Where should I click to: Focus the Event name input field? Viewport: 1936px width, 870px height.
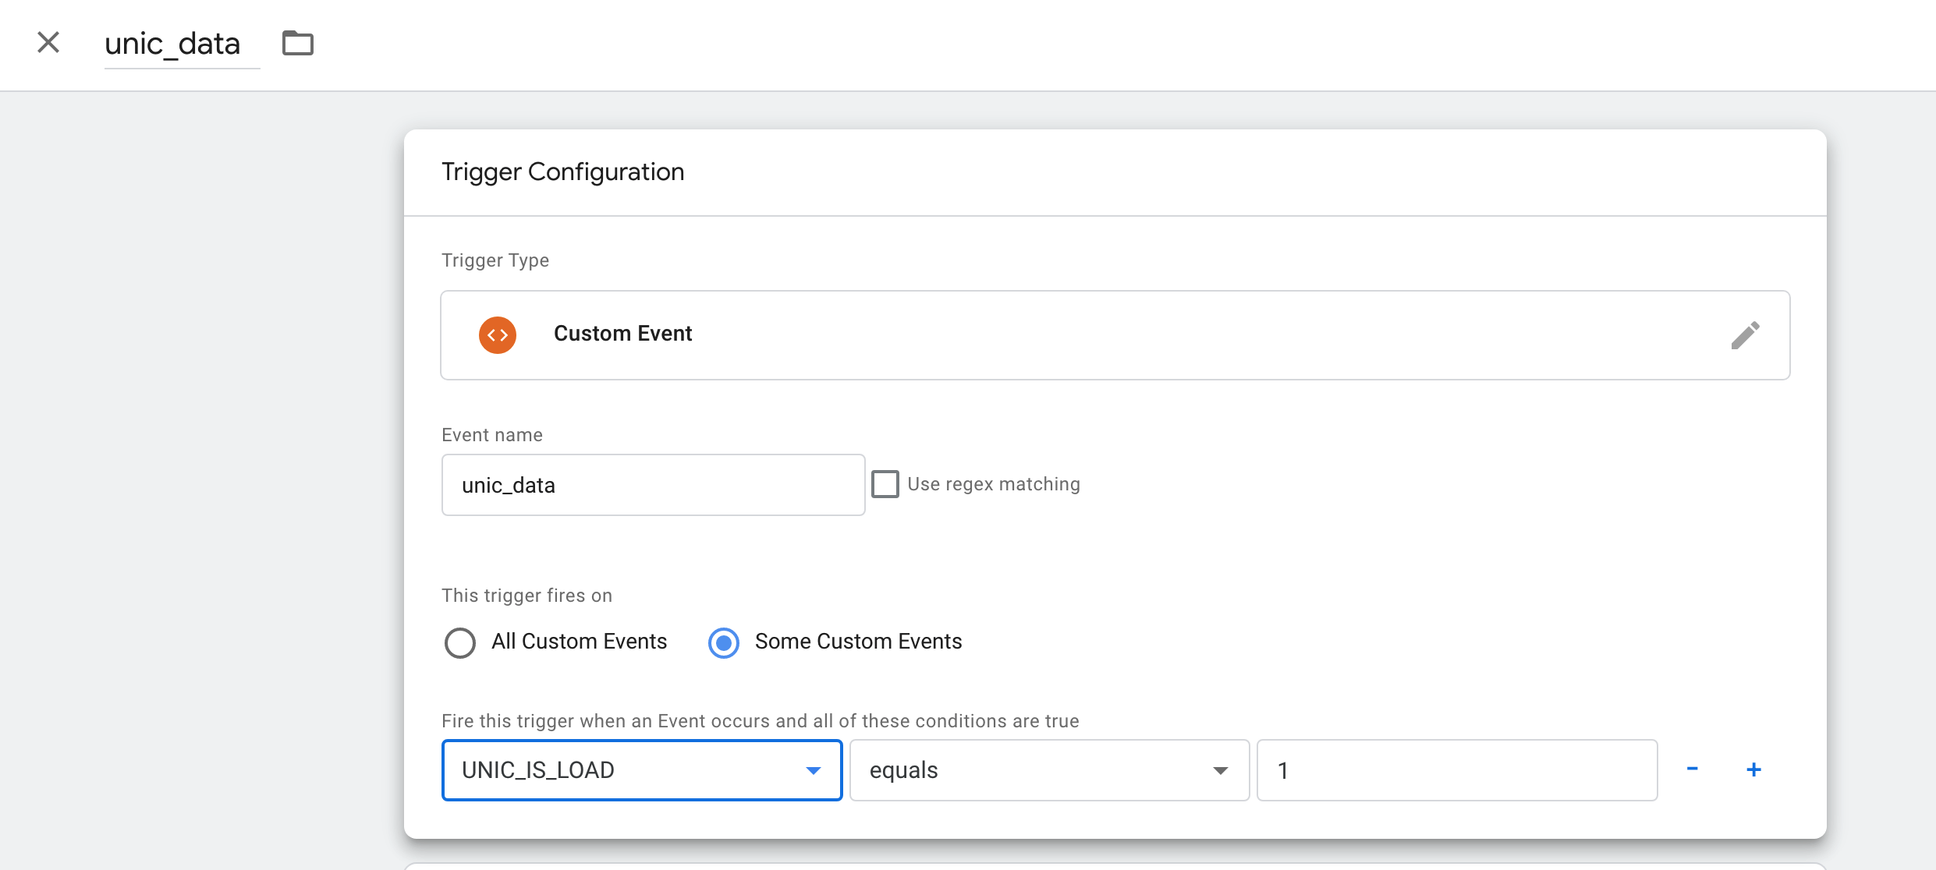(x=653, y=485)
